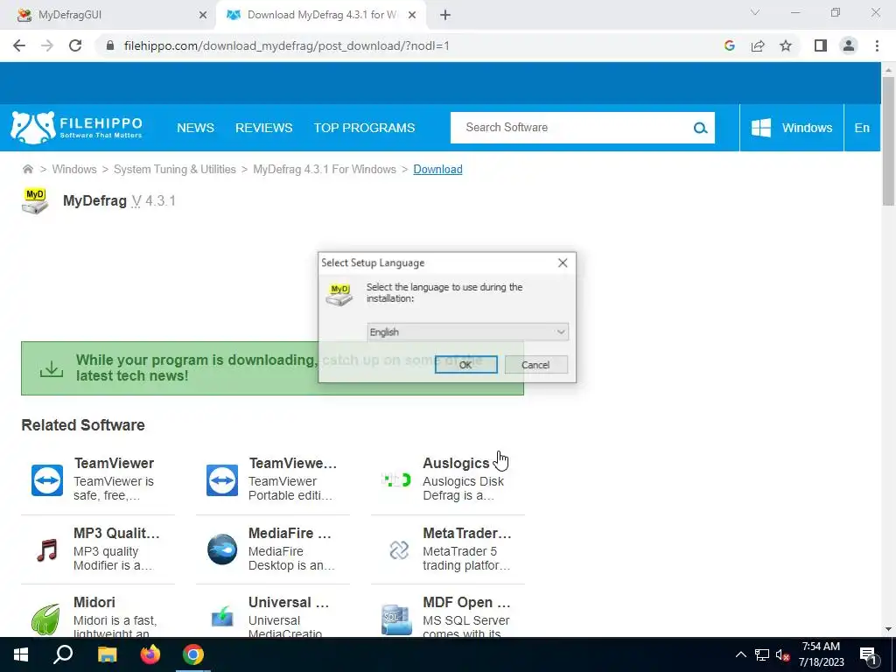This screenshot has height=672, width=896.
Task: Open the Auslogics related software title
Action: [456, 463]
